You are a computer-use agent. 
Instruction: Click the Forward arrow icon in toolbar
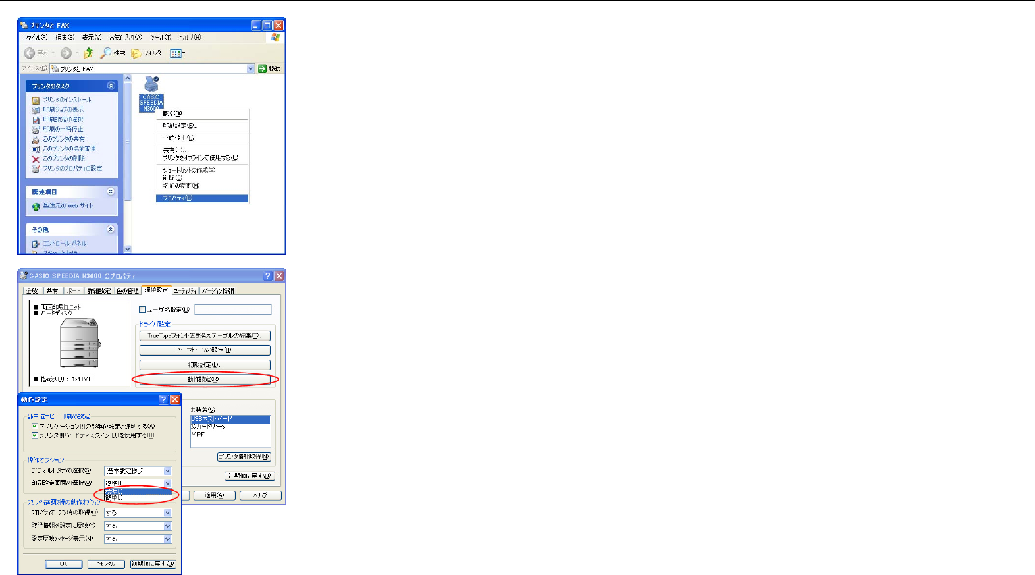(x=66, y=53)
